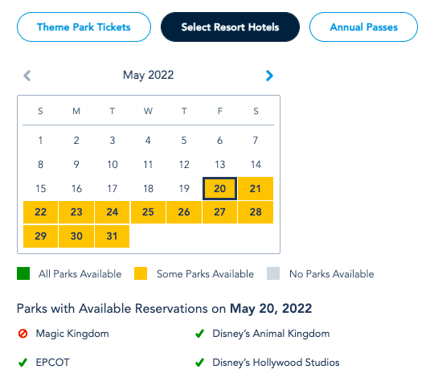Pick May 25 in the calendar
Viewport: 434px width, 390px height.
[x=148, y=212]
